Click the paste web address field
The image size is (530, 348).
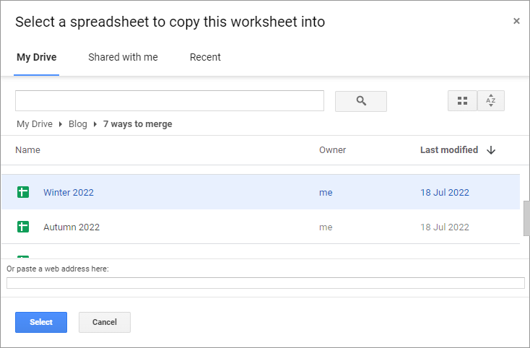265,283
